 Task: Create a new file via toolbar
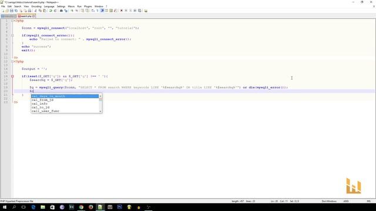click(3, 11)
